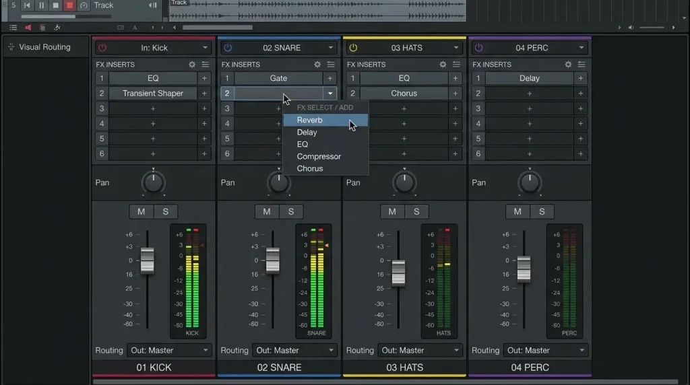Click the list view icon in toolbar
690x385 pixels.
(x=13, y=27)
